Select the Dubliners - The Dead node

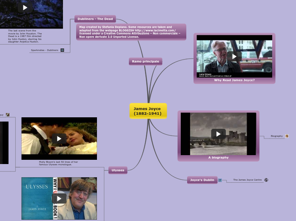(95, 19)
